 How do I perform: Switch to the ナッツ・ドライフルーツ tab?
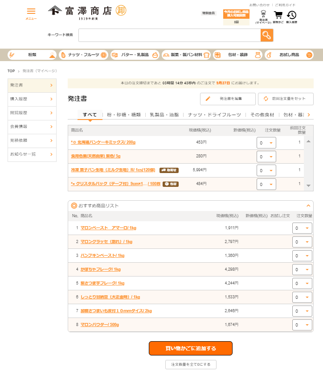pyautogui.click(x=214, y=115)
